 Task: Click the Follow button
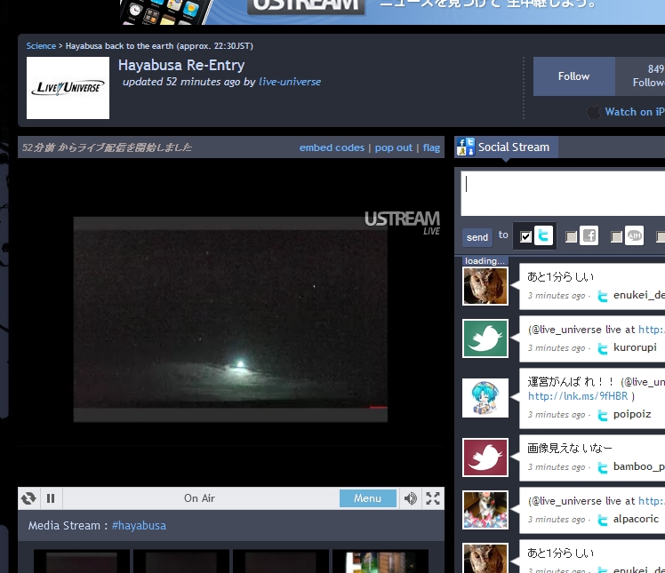click(x=573, y=76)
